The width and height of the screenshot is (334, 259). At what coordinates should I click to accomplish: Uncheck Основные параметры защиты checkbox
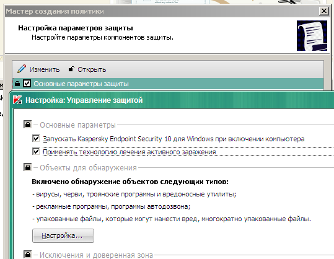[27, 84]
